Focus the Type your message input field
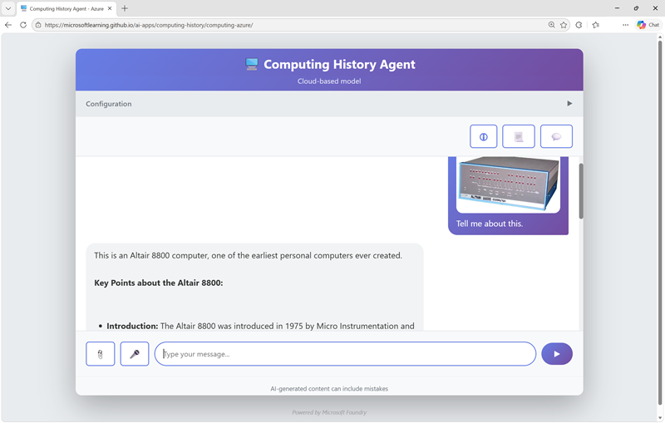The image size is (665, 423). [x=345, y=354]
